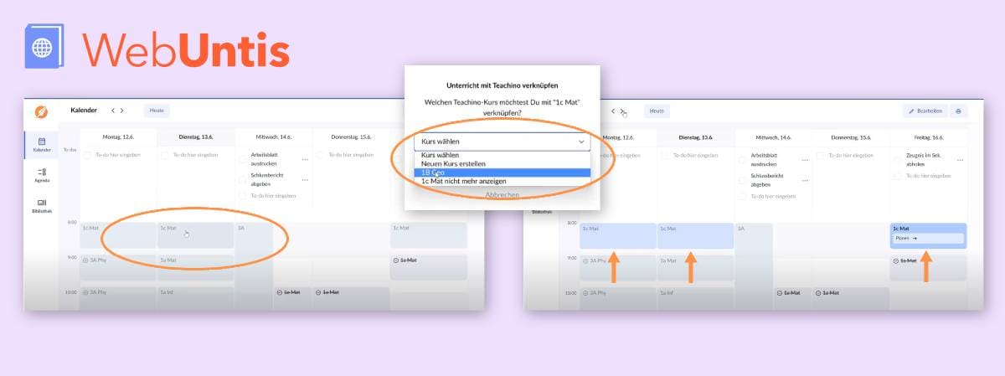
Task: Open options for 'Zeugnis im Sek. abholen'
Action: point(960,159)
